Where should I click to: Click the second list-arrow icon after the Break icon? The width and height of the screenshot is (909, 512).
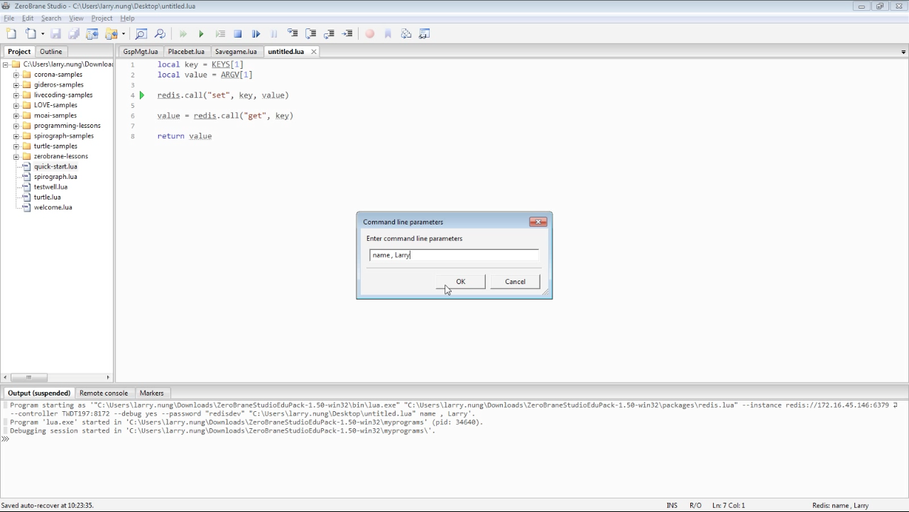coord(310,33)
